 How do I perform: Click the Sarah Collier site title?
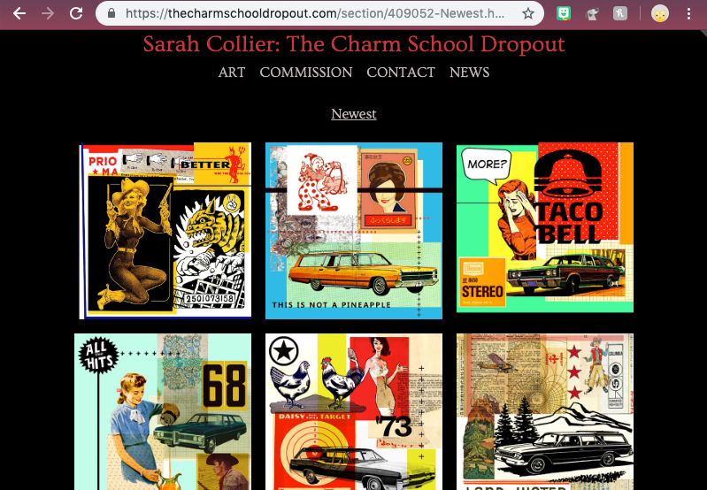point(354,44)
